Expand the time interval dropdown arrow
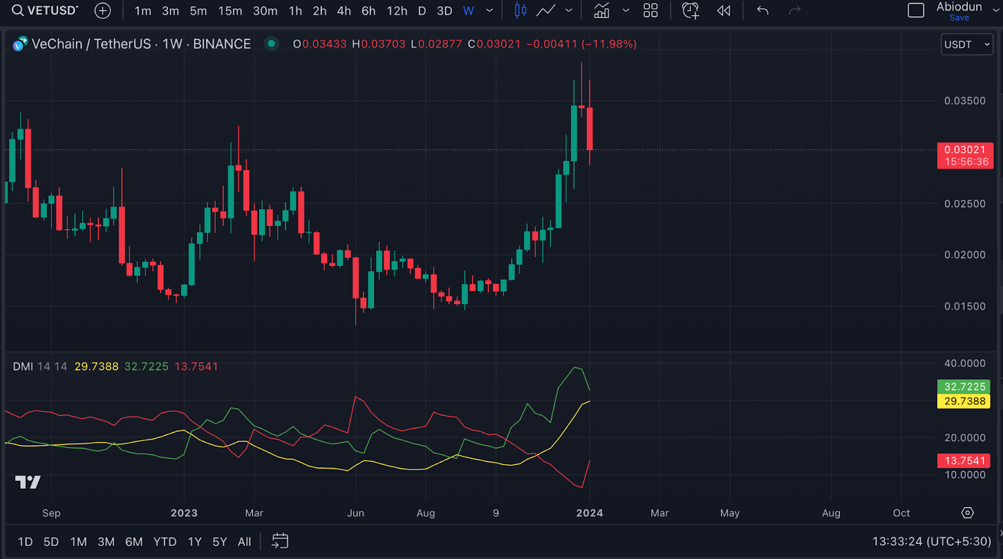This screenshot has width=1003, height=559. tap(490, 11)
